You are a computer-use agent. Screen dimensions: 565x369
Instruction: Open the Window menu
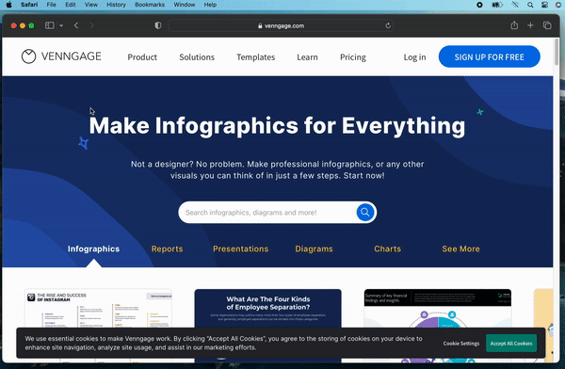click(x=185, y=5)
